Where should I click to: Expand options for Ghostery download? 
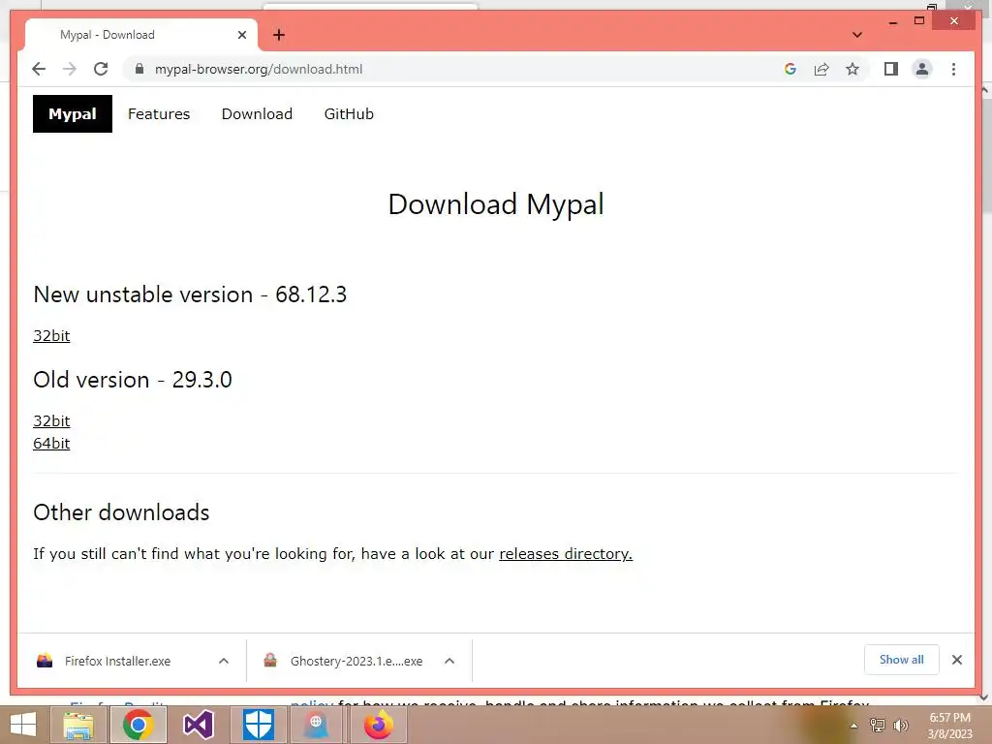tap(449, 661)
